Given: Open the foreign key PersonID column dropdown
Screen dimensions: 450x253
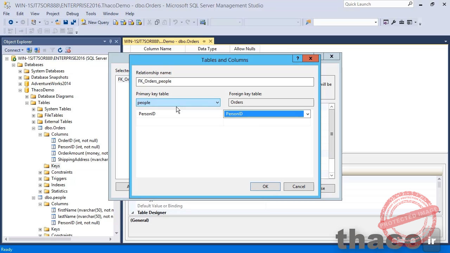Looking at the screenshot, I should 308,114.
